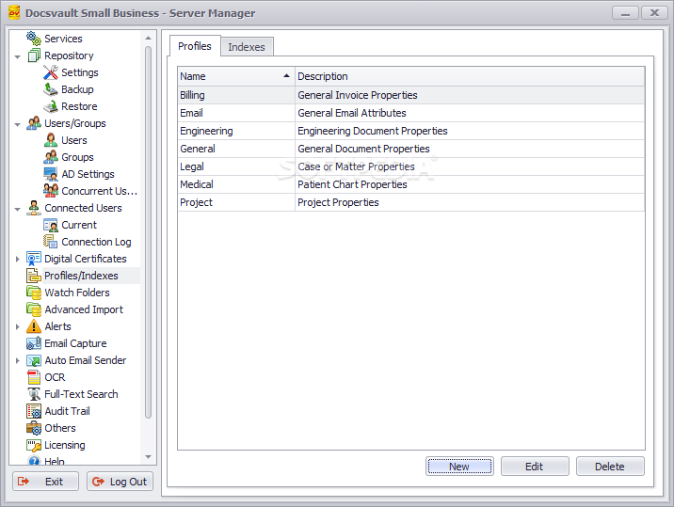
Task: Click the Backup icon
Action: [x=51, y=89]
